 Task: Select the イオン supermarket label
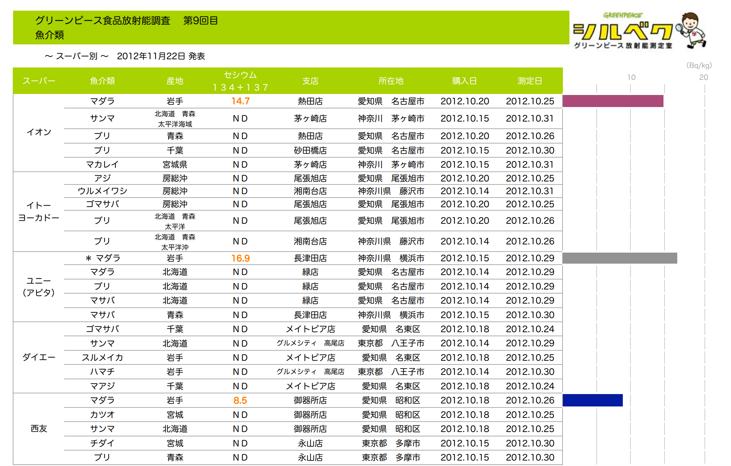point(39,132)
